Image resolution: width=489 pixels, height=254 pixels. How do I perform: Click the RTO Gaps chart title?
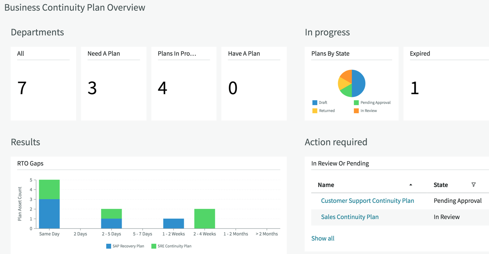(x=30, y=164)
